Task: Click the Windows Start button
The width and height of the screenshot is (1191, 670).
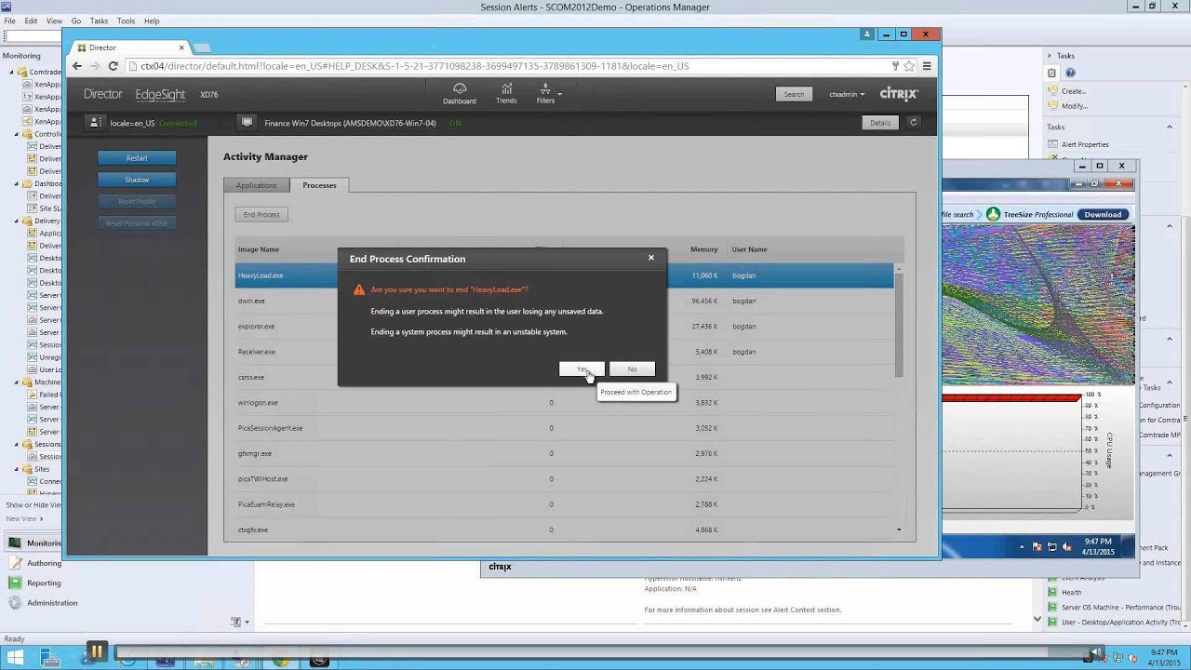Action: coord(16,658)
